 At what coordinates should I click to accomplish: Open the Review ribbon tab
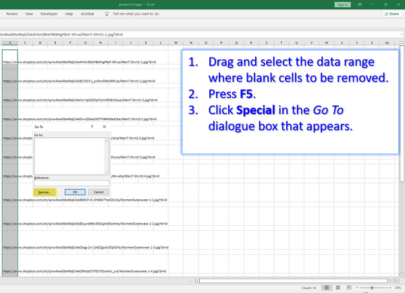tap(11, 13)
